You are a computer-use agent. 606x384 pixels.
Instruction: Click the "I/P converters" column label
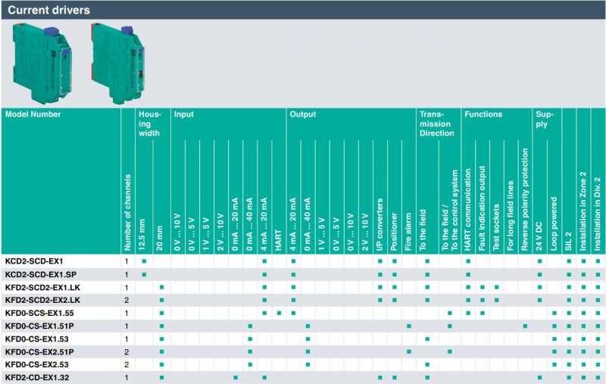click(x=380, y=224)
